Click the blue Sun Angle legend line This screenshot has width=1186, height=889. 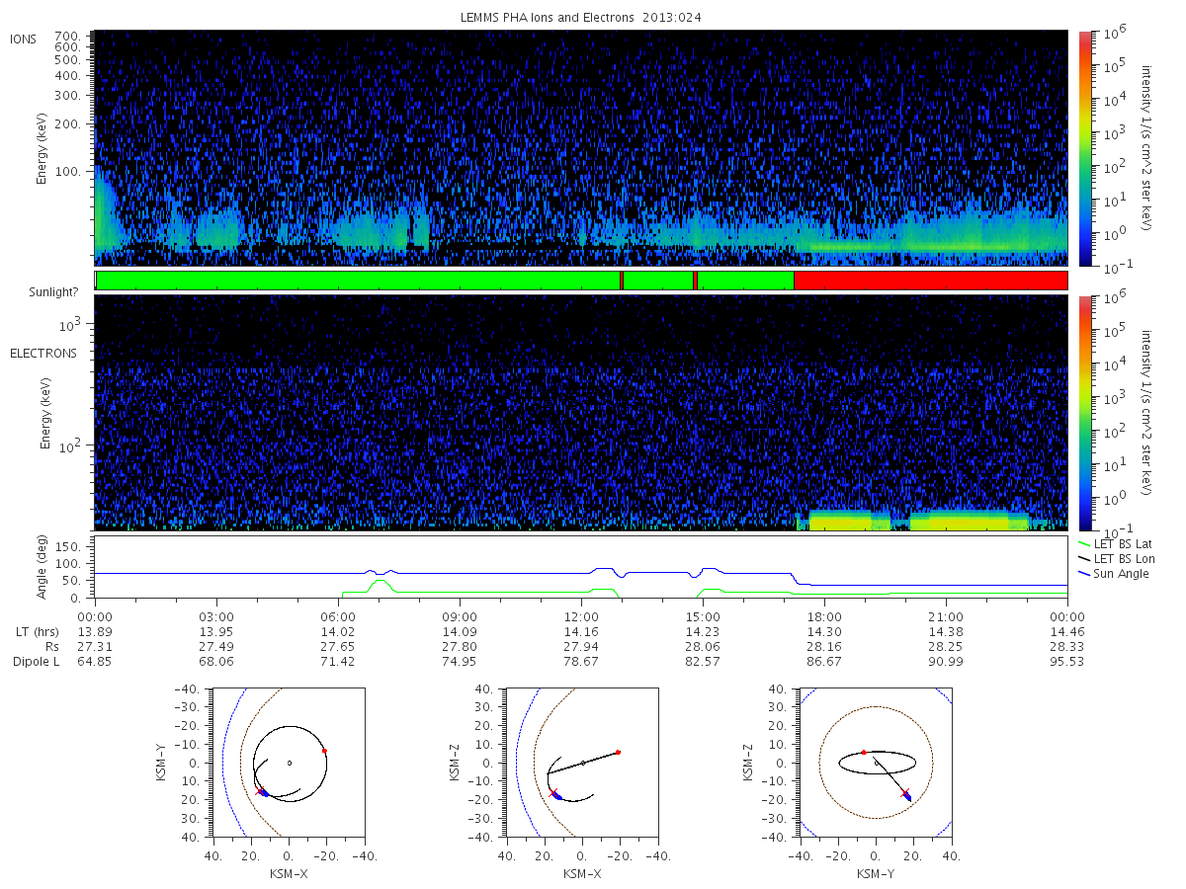(1084, 574)
